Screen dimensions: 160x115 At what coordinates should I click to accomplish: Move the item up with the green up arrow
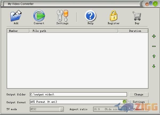[154, 56]
